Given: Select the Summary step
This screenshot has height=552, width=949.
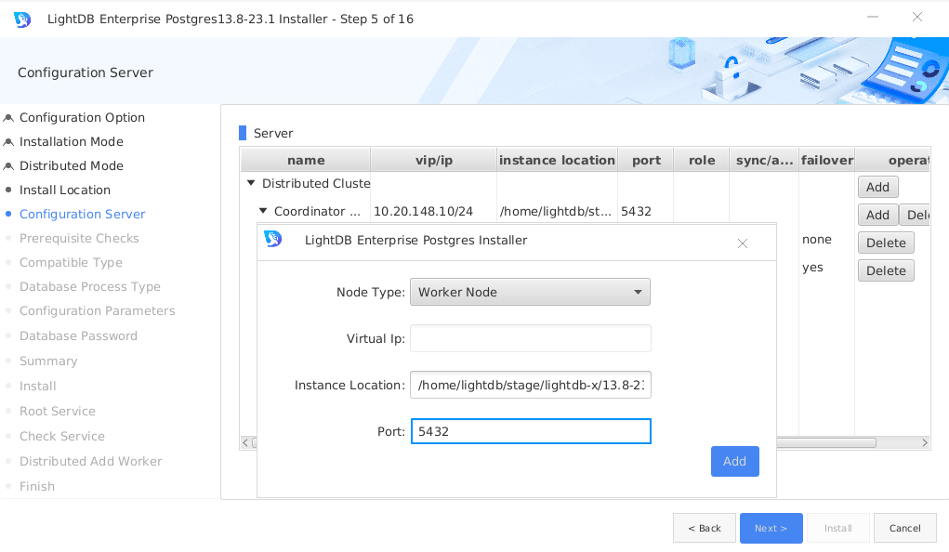Looking at the screenshot, I should (48, 361).
